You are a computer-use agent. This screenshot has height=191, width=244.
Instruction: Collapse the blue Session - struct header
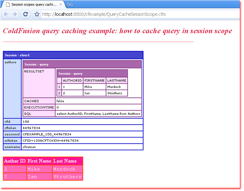click(x=73, y=55)
